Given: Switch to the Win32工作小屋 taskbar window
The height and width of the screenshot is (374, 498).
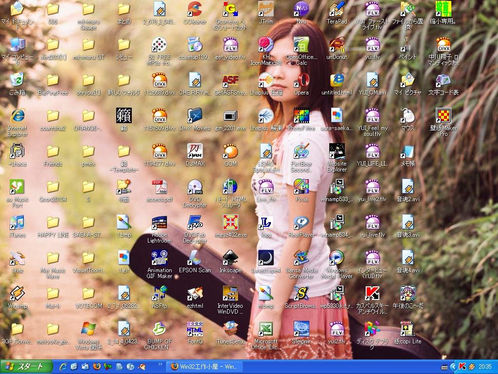Looking at the screenshot, I should [x=205, y=367].
